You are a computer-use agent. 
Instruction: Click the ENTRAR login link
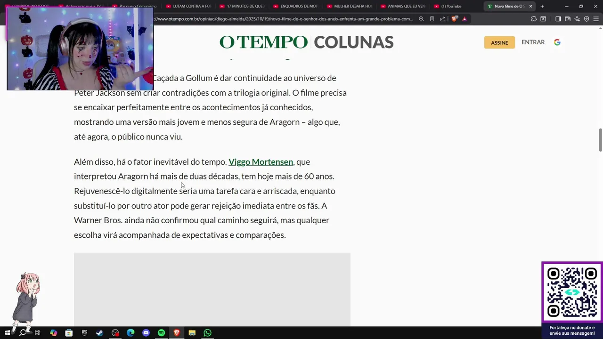(533, 42)
